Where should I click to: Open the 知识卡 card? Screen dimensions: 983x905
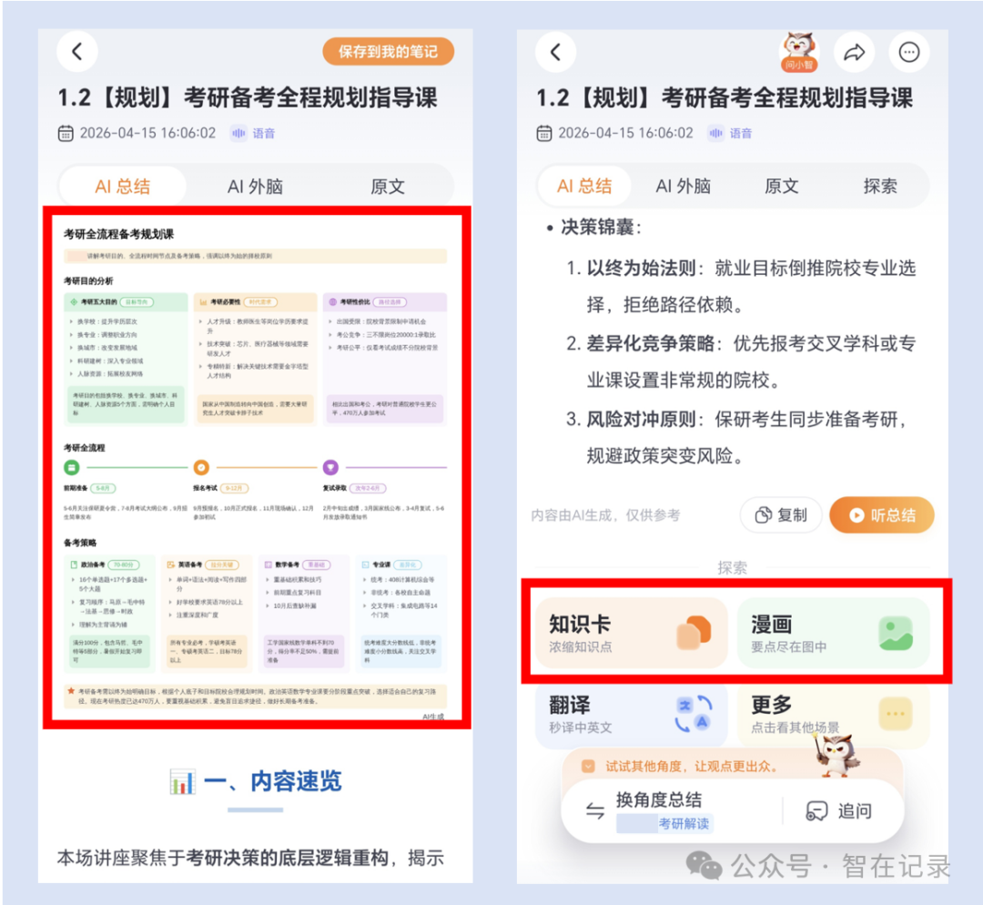coord(632,633)
